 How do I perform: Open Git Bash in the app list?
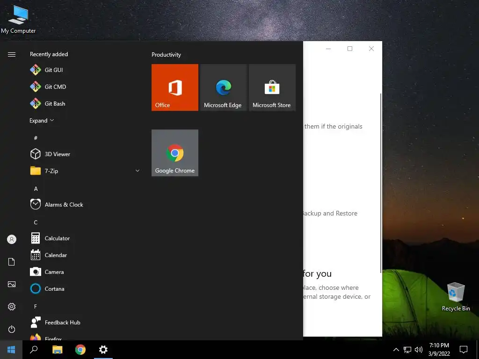(85, 103)
